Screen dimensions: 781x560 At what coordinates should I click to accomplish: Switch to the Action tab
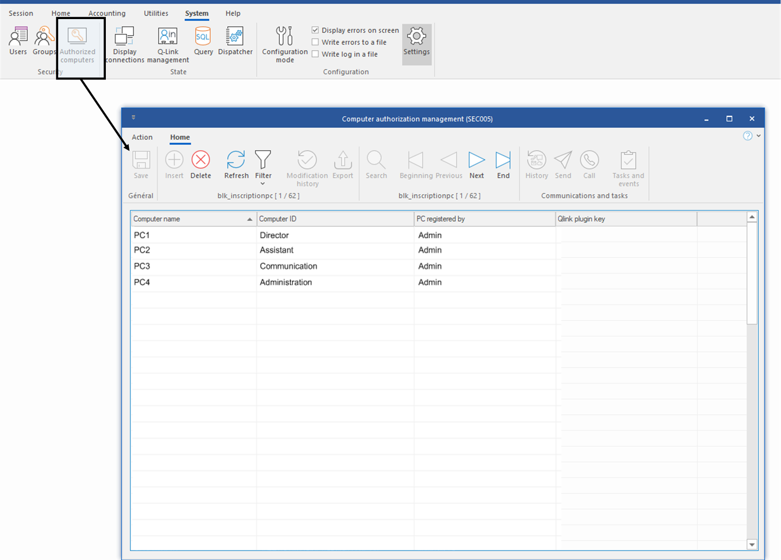point(142,137)
